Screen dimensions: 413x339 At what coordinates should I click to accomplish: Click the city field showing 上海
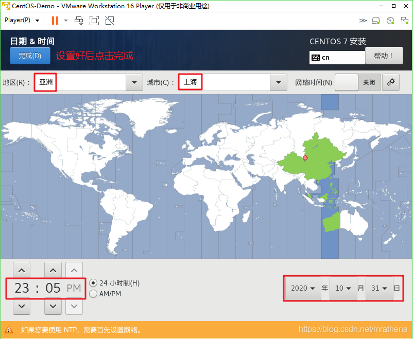pos(224,82)
